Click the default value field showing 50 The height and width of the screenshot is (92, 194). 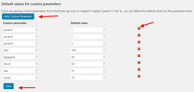point(87,64)
